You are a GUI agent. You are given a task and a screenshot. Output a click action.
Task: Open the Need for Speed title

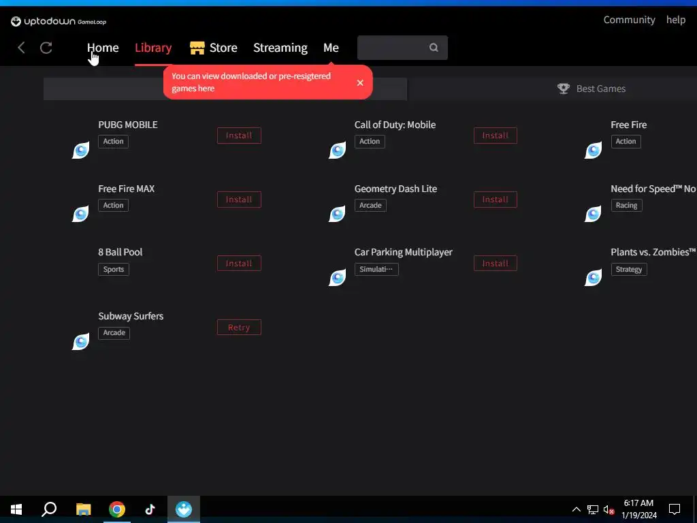[653, 189]
